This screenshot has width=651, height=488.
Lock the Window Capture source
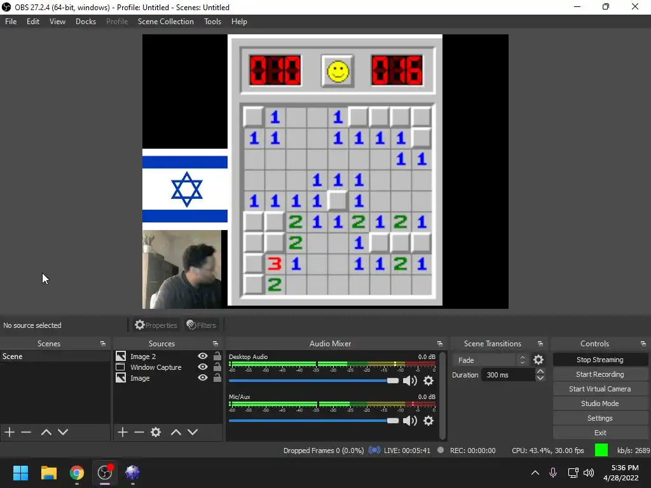(x=217, y=367)
